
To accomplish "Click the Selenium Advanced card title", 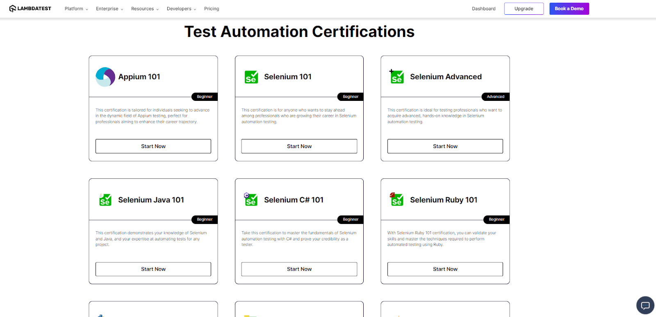I will (x=446, y=77).
